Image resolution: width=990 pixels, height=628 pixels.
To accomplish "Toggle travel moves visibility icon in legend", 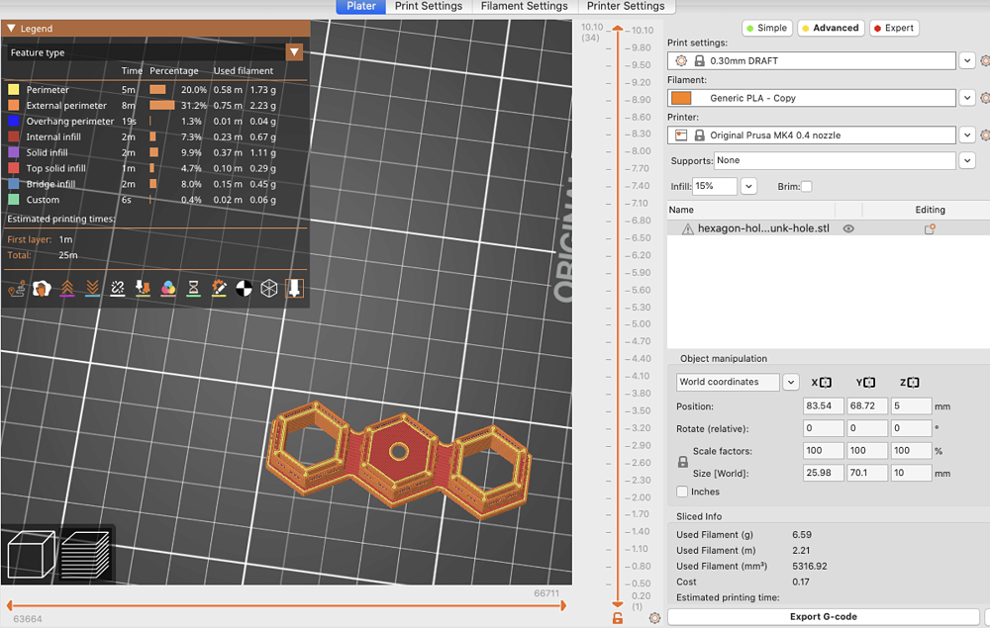I will click(16, 289).
